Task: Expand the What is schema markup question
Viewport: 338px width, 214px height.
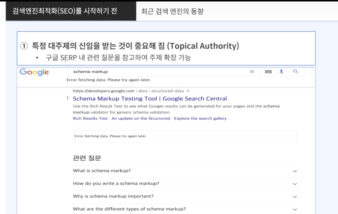Action: tap(186, 171)
